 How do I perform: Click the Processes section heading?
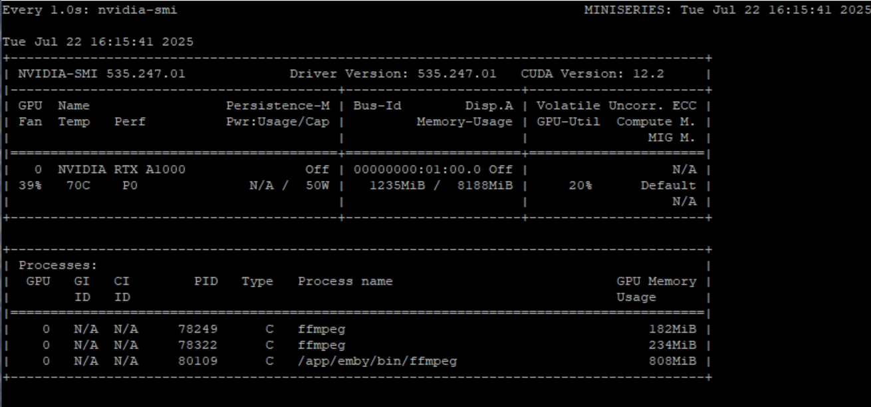pyautogui.click(x=58, y=265)
